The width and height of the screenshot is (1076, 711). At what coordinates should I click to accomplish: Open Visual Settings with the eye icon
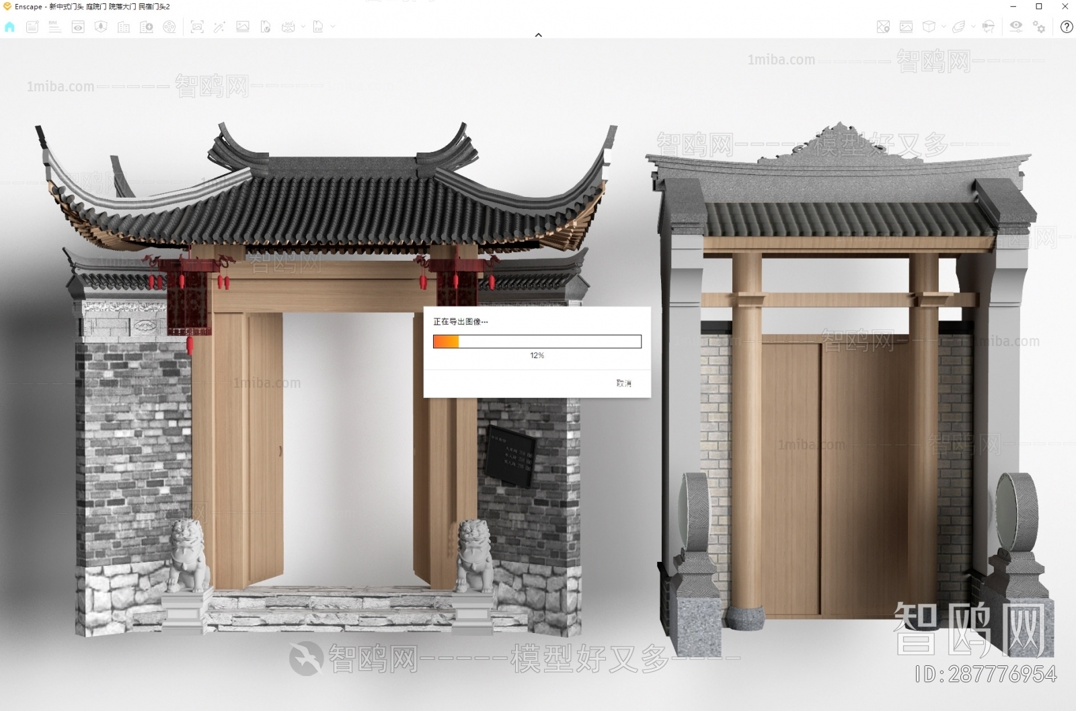click(1016, 27)
